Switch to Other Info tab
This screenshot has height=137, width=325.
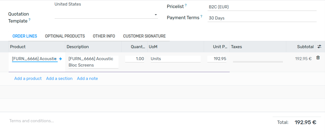[x=104, y=36]
